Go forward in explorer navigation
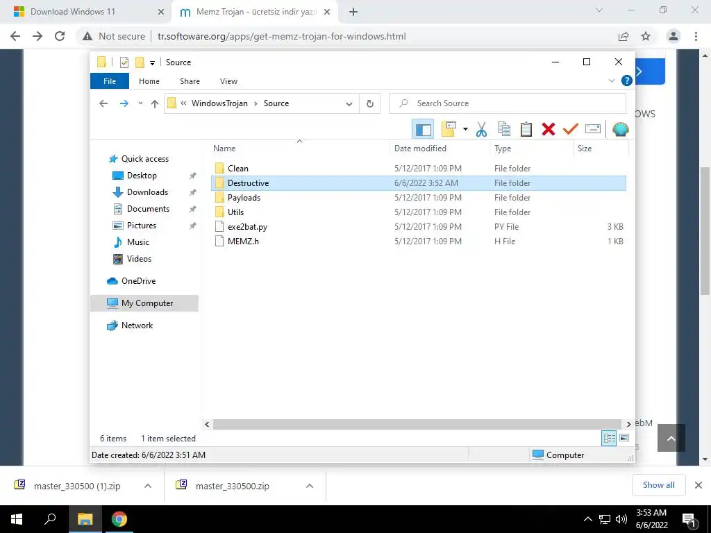This screenshot has width=711, height=533. 124,103
